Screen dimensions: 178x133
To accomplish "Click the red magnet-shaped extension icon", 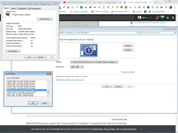I will tap(86, 7).
